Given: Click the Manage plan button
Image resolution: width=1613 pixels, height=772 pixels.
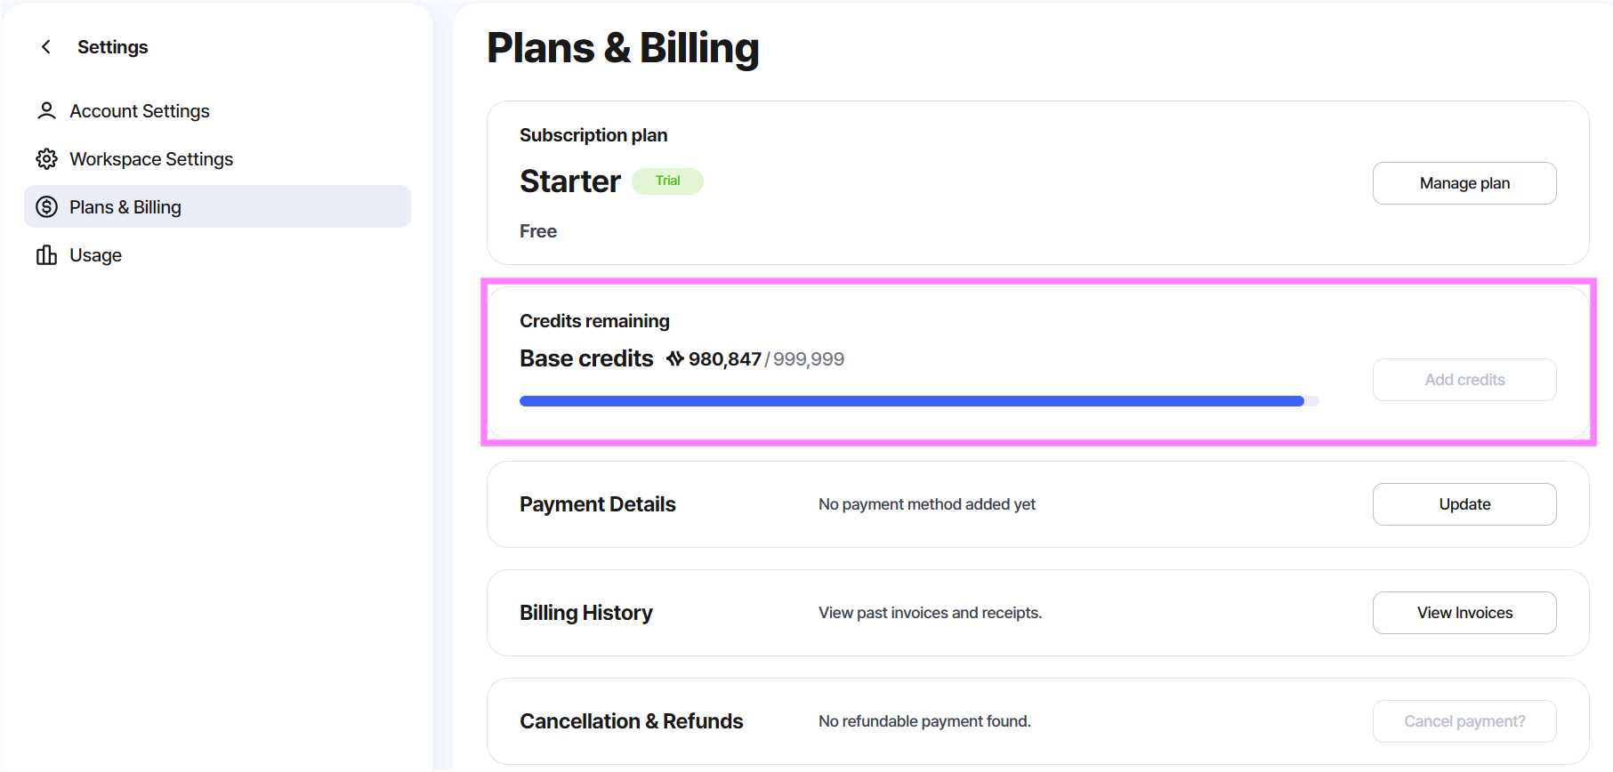Looking at the screenshot, I should coord(1464,183).
